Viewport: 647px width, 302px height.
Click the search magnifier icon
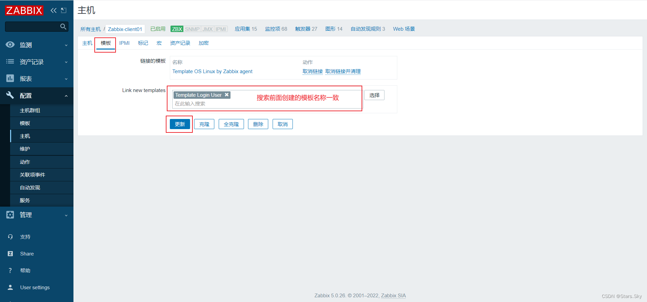click(63, 27)
